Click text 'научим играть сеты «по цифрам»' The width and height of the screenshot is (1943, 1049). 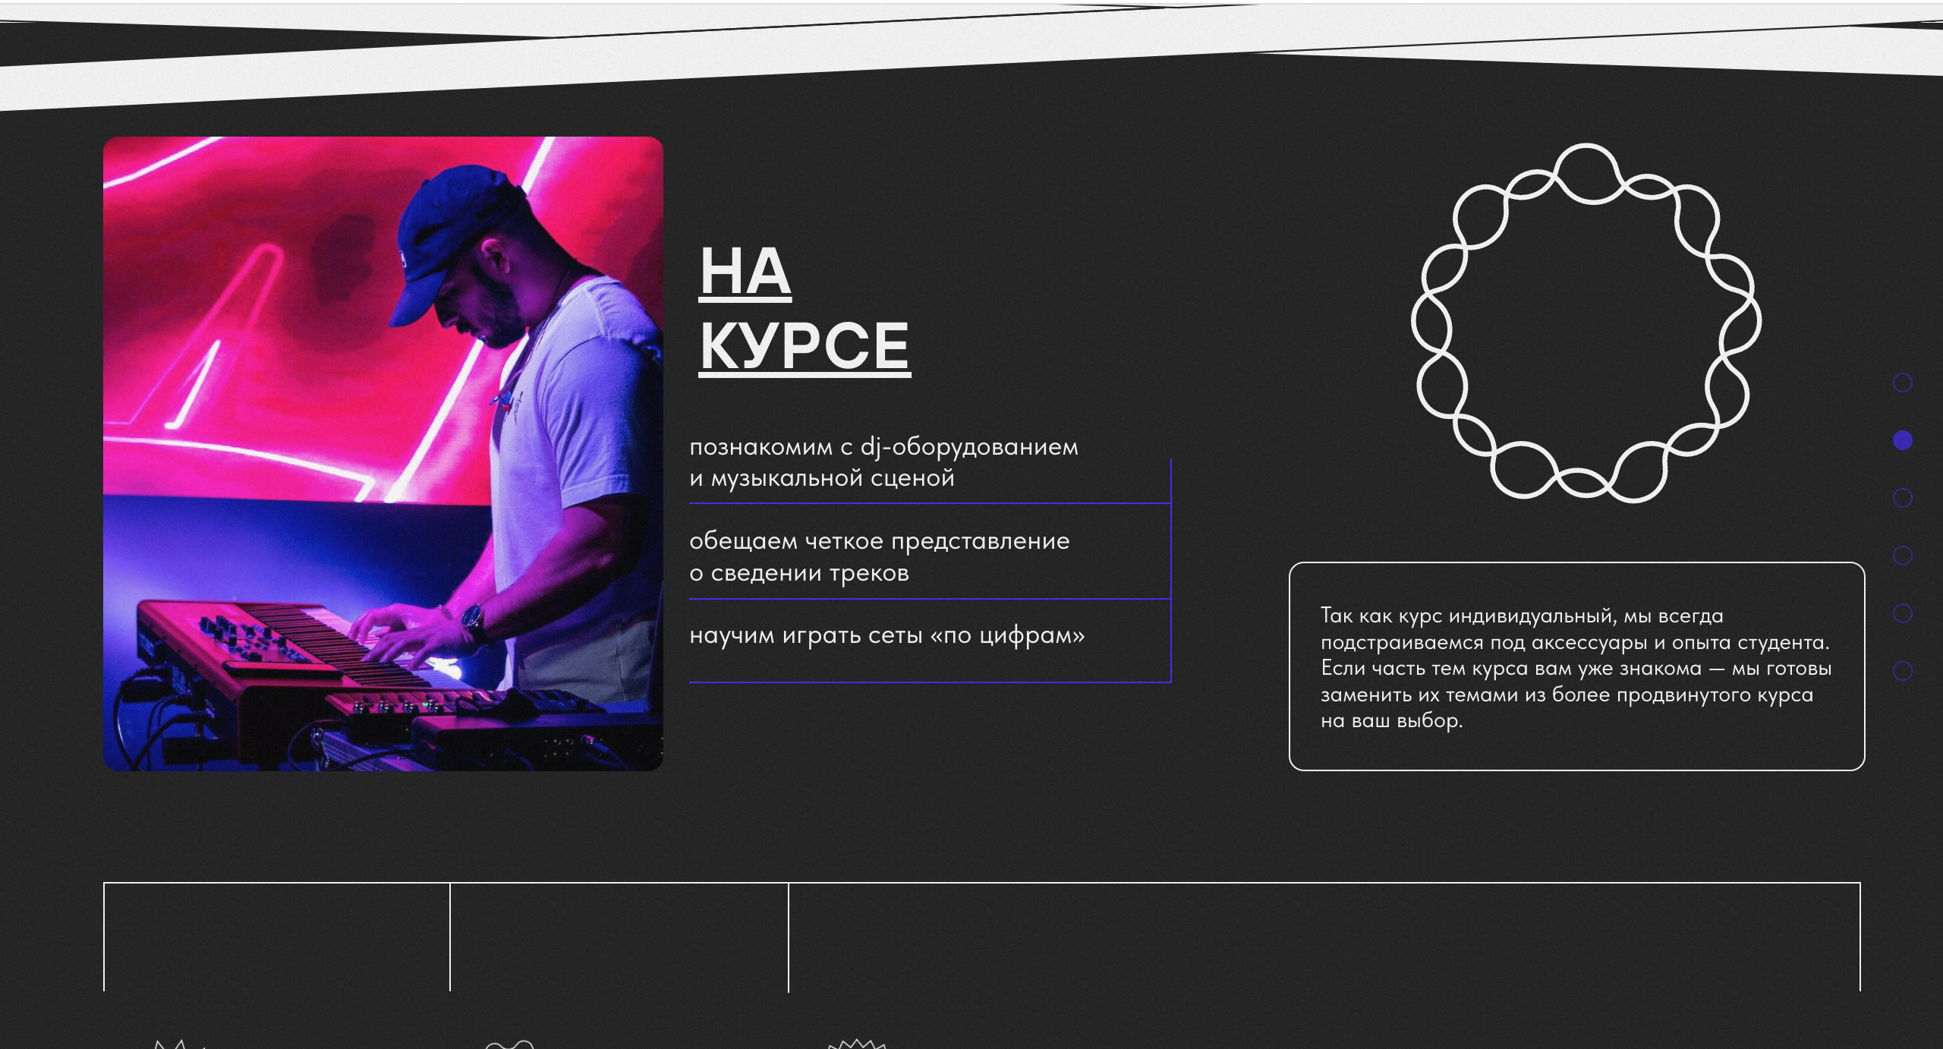coord(886,635)
